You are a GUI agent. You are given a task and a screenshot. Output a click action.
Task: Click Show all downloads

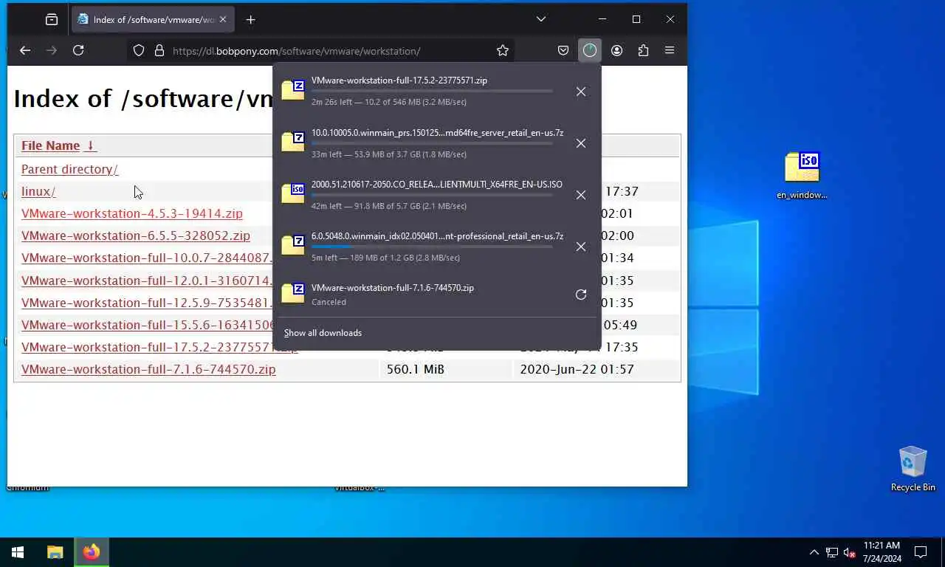(323, 333)
